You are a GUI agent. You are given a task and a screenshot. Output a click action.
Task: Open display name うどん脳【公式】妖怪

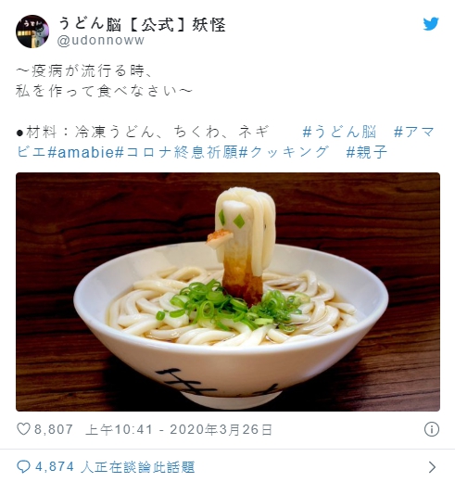(142, 24)
